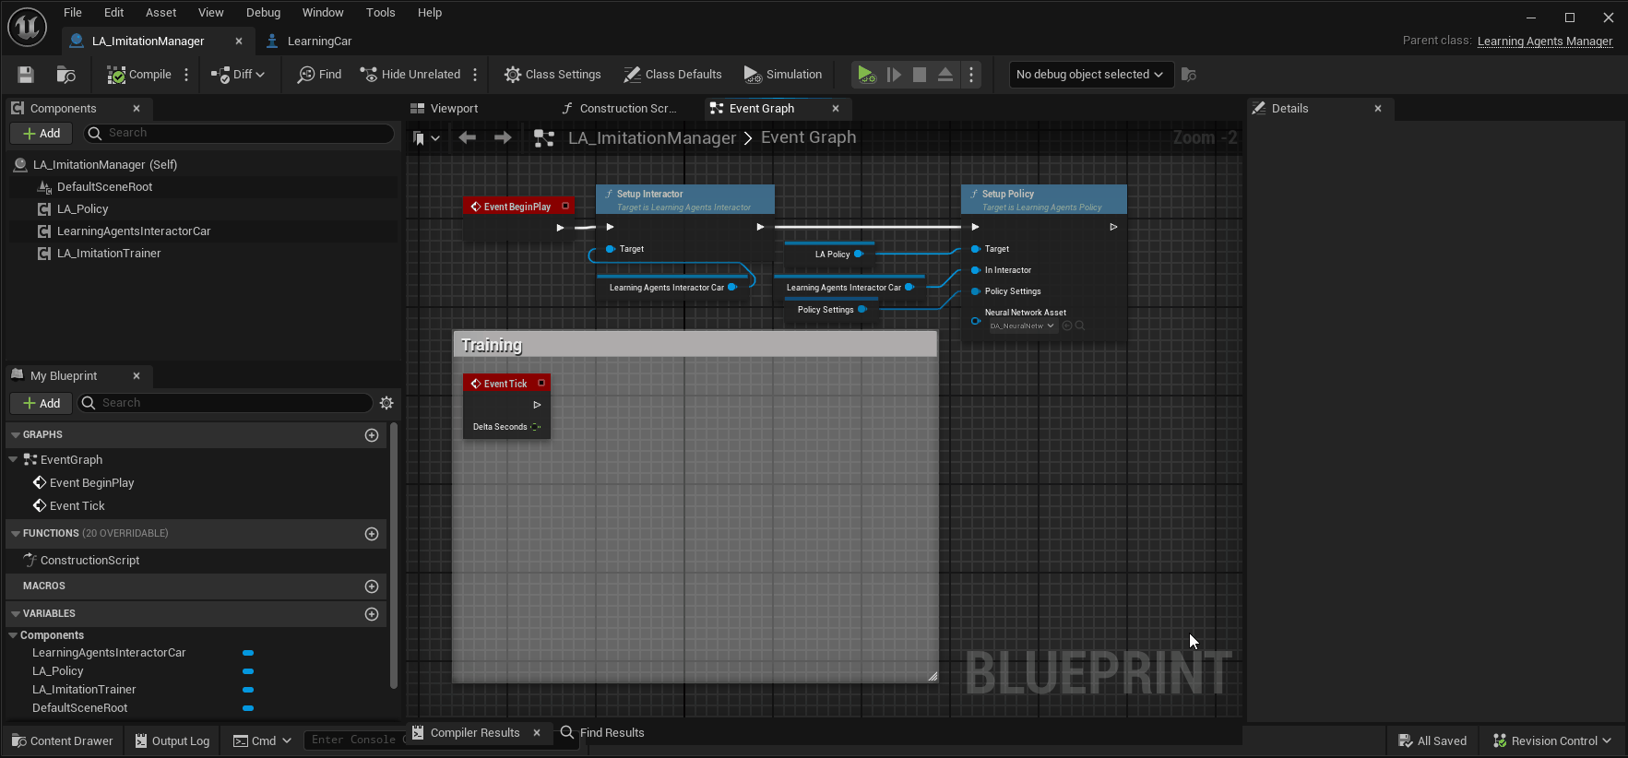Add a new variable with plus icon
The image size is (1628, 758).
[372, 614]
